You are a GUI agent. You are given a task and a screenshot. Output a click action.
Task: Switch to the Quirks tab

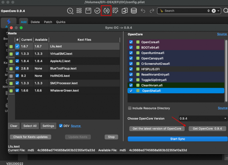[x=61, y=22]
